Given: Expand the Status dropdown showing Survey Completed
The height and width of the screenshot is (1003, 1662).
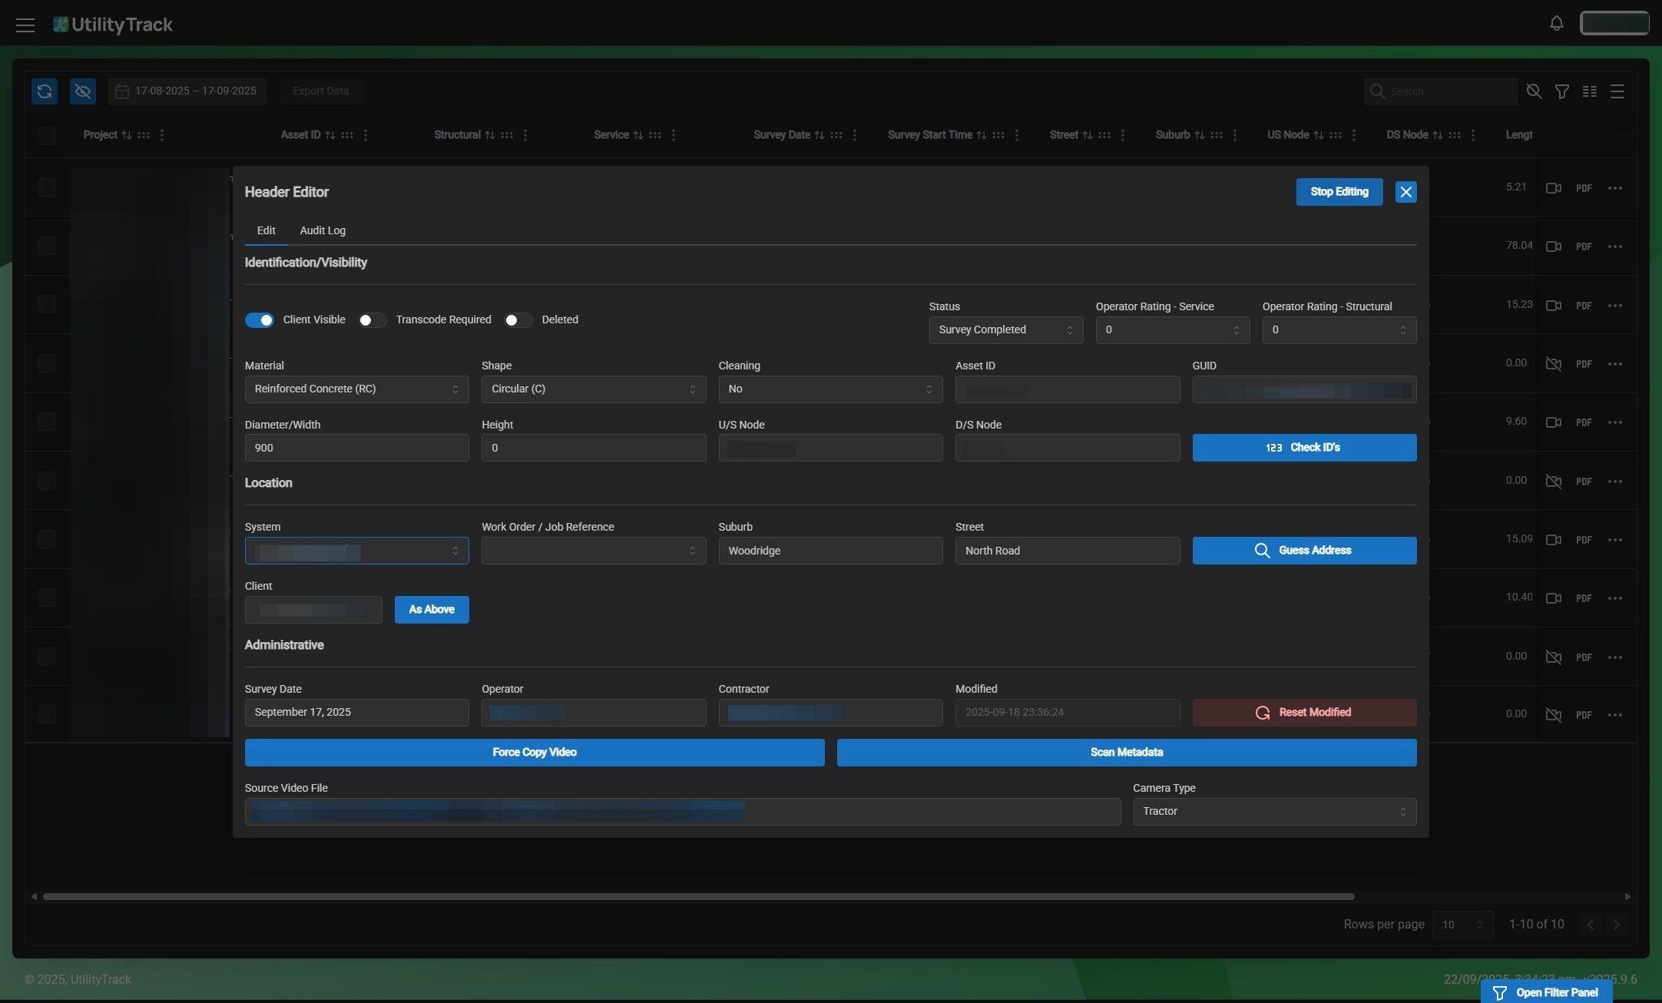Looking at the screenshot, I should point(1005,330).
